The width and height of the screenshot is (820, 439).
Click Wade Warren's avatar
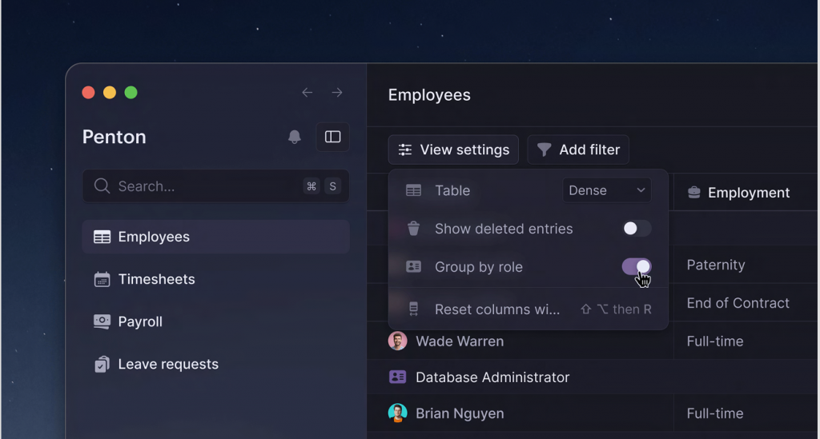[397, 341]
